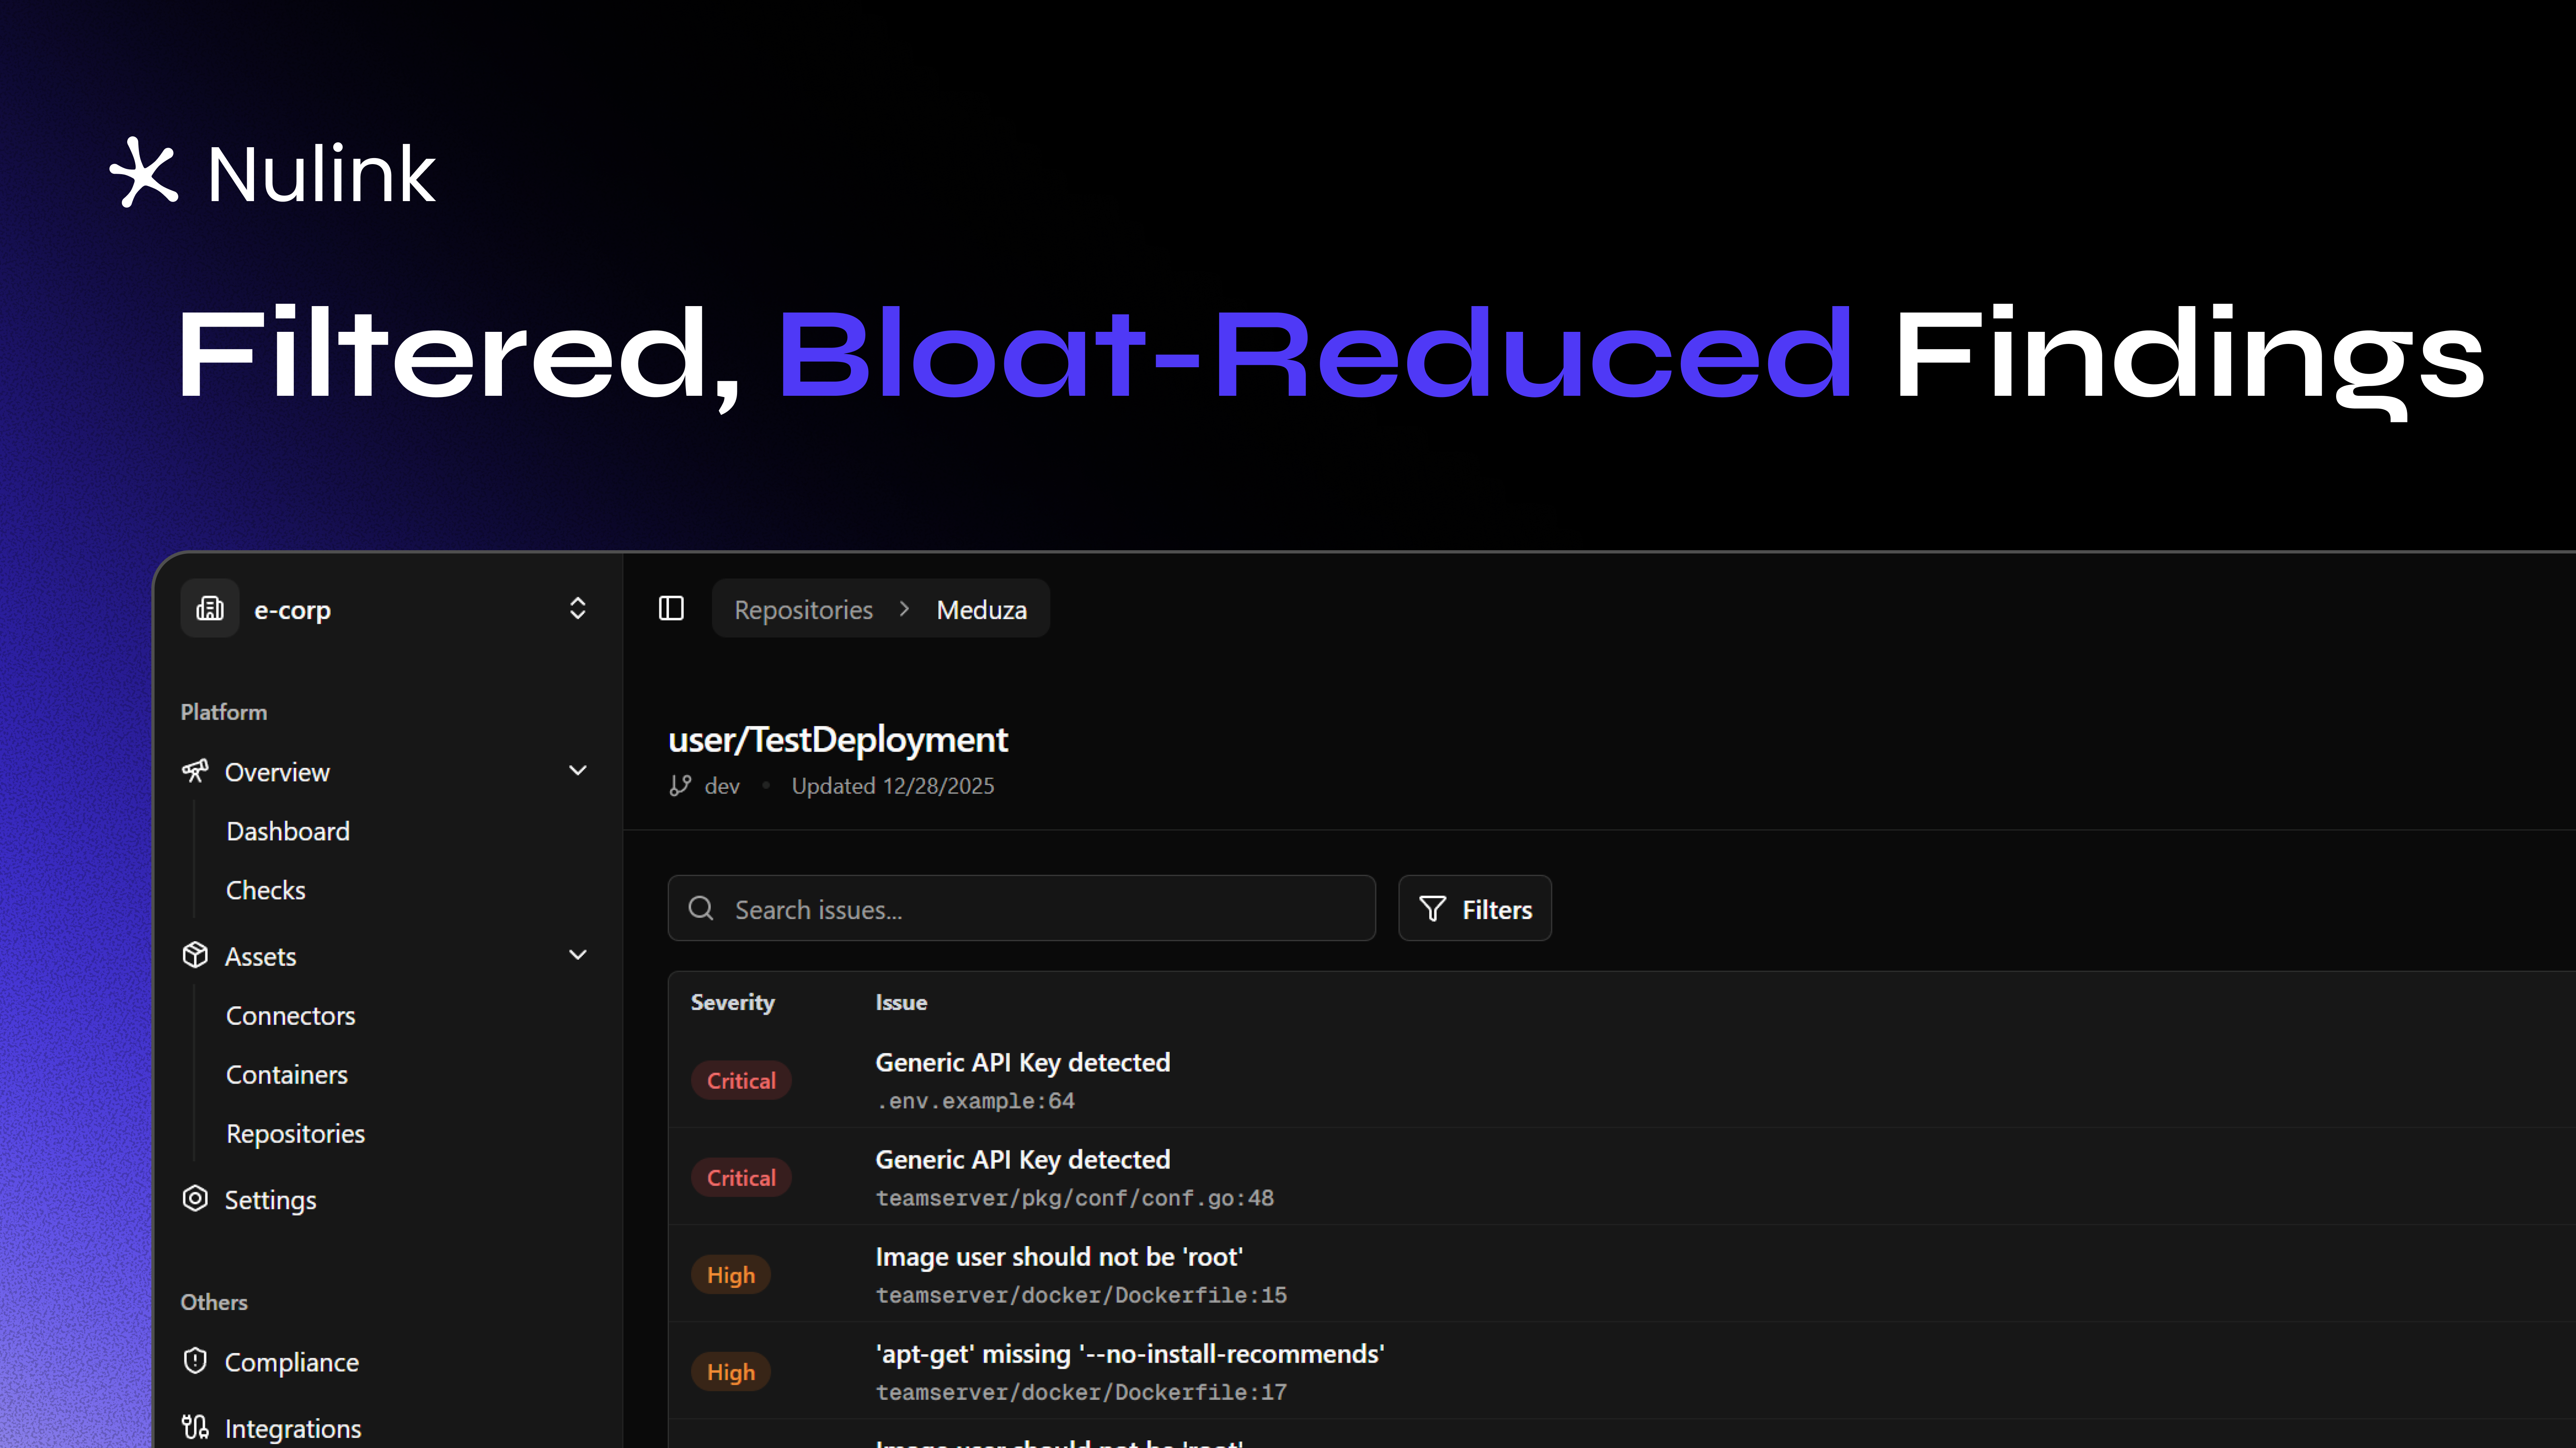Click the e-corp building icon
The image size is (2576, 1448).
[210, 609]
